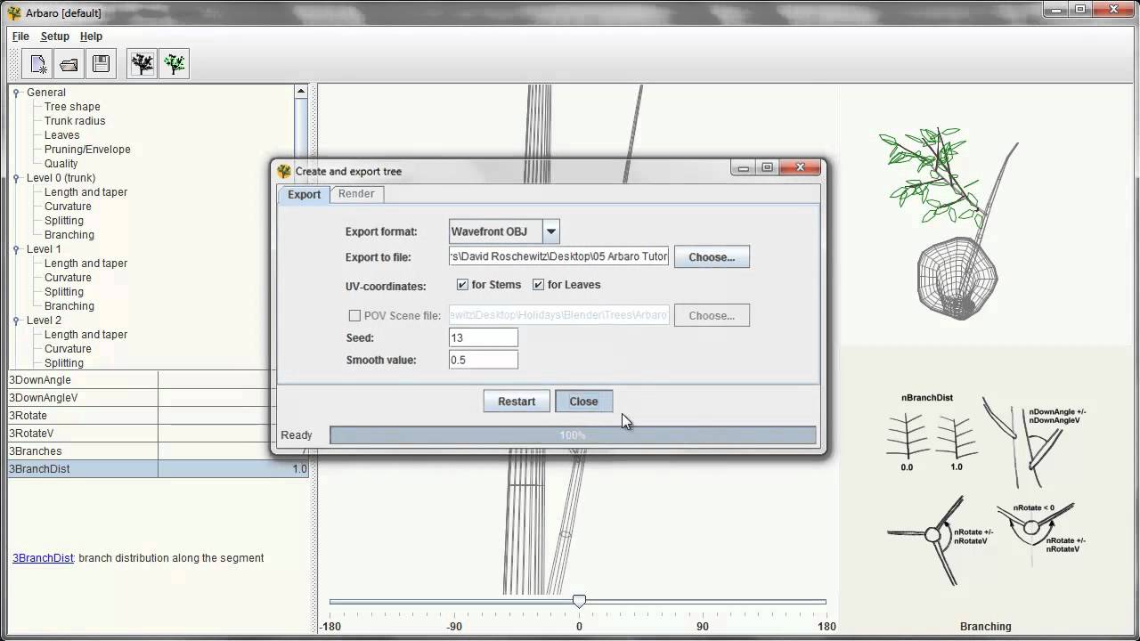
Task: Click Choose next to POV Scene file
Action: tap(712, 315)
